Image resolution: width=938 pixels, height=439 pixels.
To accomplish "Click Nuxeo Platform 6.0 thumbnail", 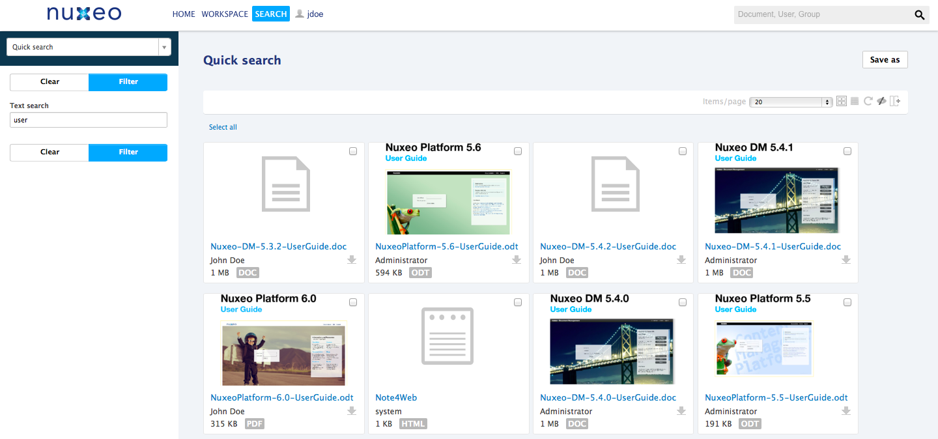I will point(285,340).
